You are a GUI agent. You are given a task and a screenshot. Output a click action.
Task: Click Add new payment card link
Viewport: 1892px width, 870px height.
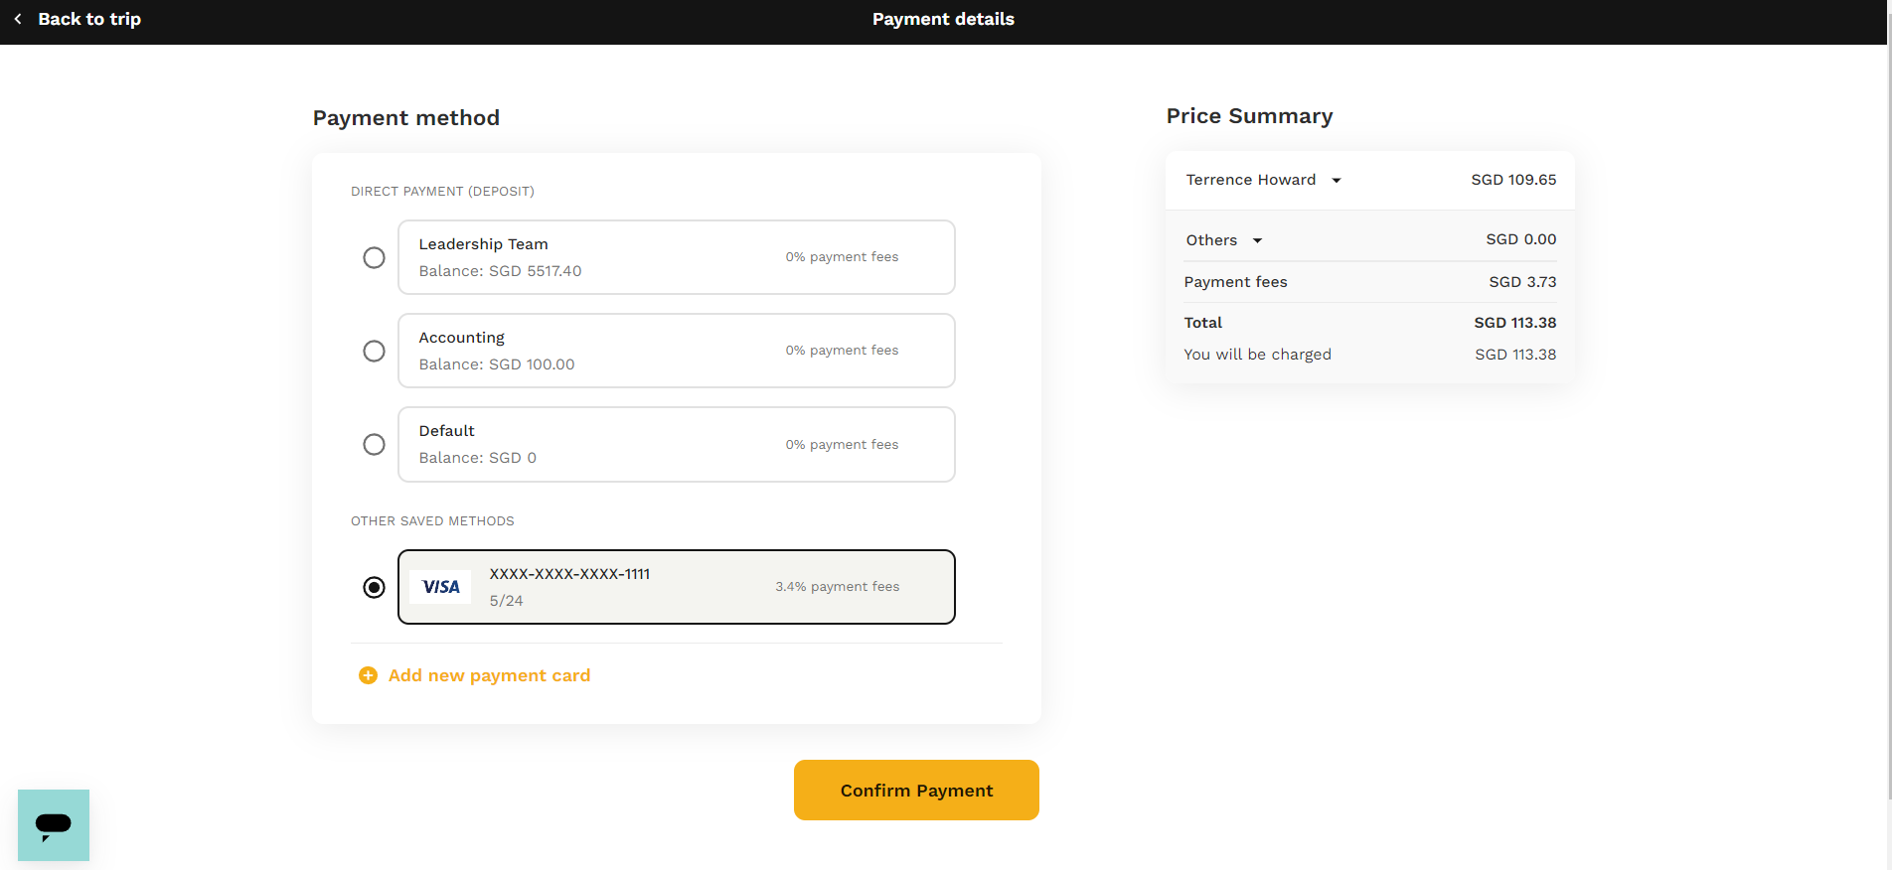[489, 675]
